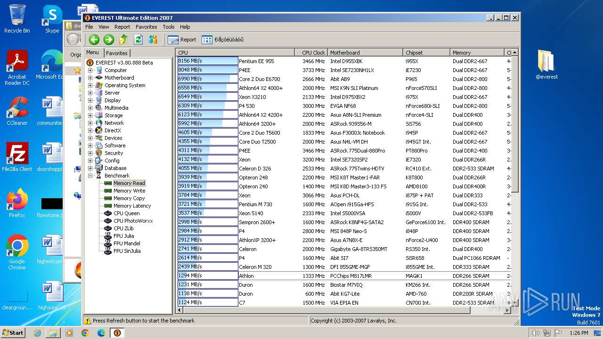603x339 pixels.
Task: Open the View menu
Action: 104,27
